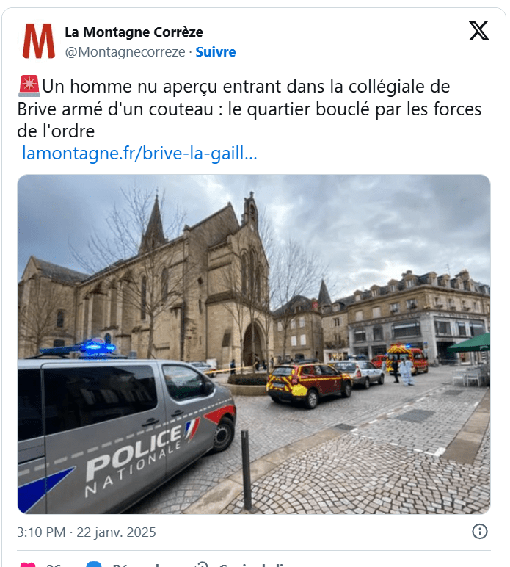Click the red and yellow fire SUV in photo
The width and height of the screenshot is (510, 567).
(309, 384)
